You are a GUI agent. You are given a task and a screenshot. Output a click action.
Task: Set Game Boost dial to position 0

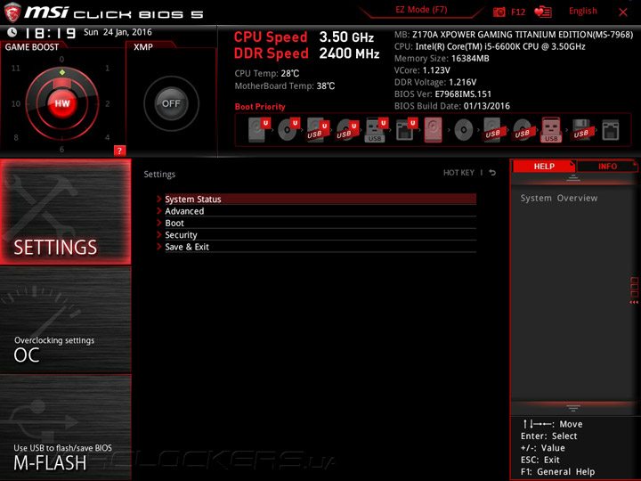61,60
